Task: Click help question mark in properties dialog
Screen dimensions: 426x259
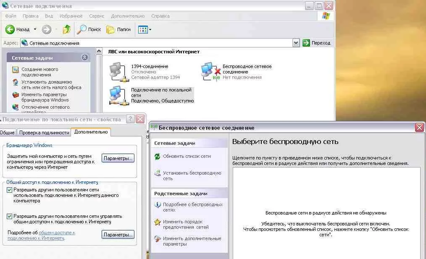Action: point(130,119)
